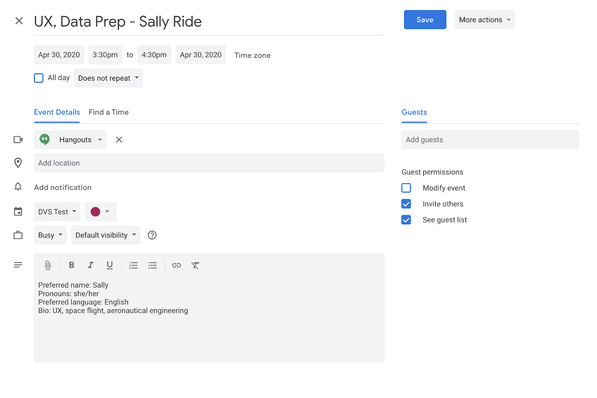This screenshot has width=597, height=398.
Task: Uncheck Invite others guest permission
Action: 406,204
